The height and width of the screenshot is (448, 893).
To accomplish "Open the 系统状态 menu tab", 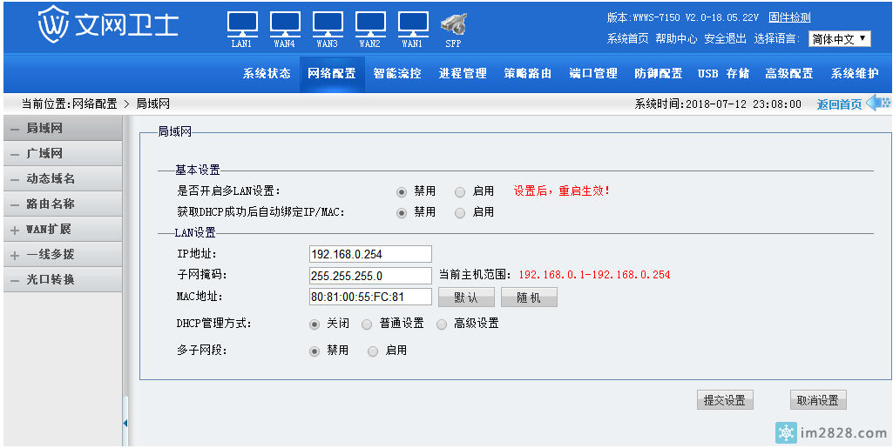I will point(267,74).
